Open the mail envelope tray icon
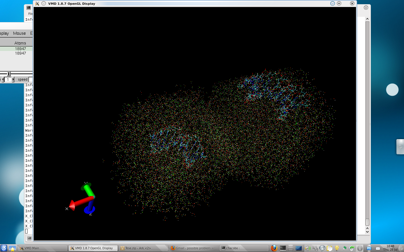404x252 pixels. 378,248
